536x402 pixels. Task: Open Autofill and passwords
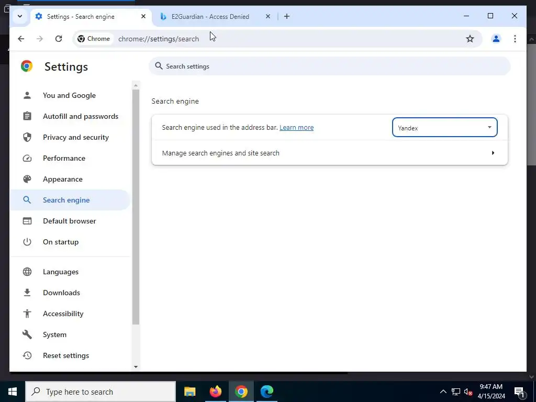pyautogui.click(x=70, y=116)
